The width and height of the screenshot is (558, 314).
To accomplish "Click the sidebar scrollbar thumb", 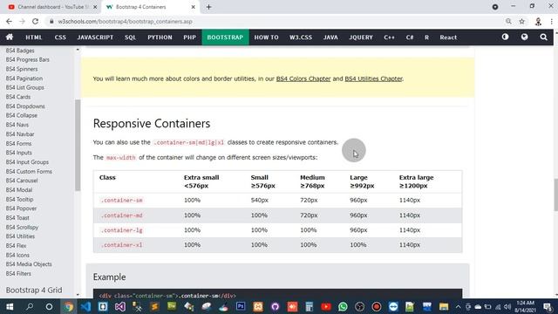I will point(78,146).
